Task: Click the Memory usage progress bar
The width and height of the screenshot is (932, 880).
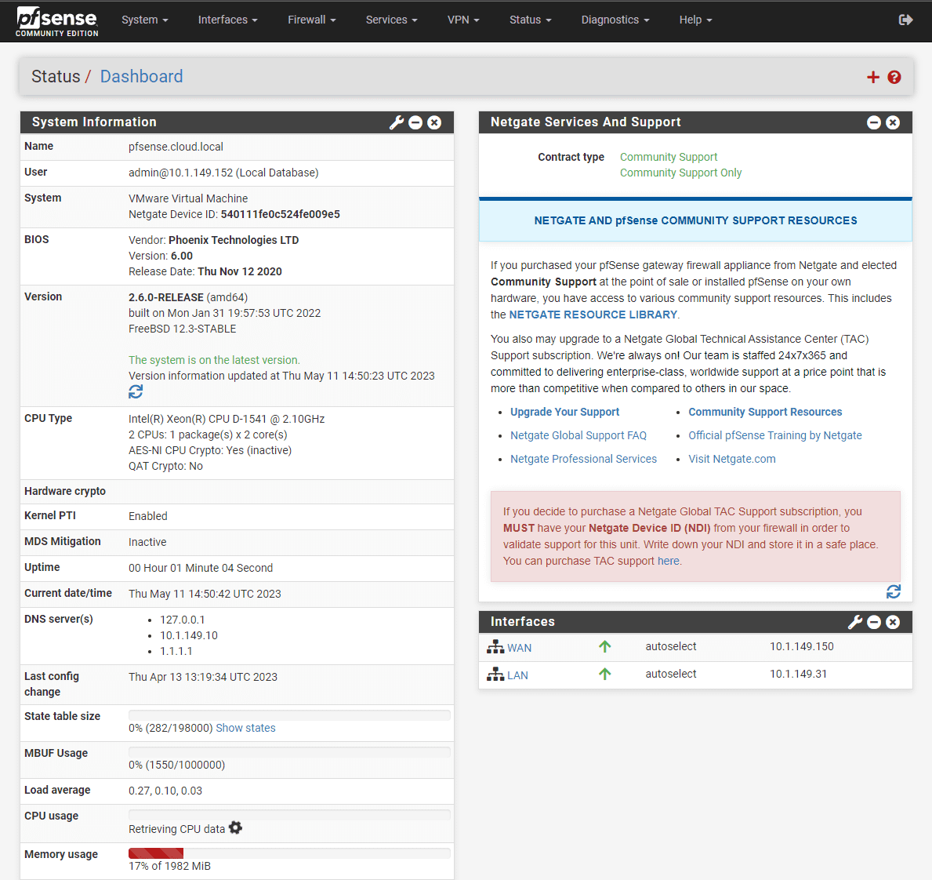Action: click(x=289, y=853)
